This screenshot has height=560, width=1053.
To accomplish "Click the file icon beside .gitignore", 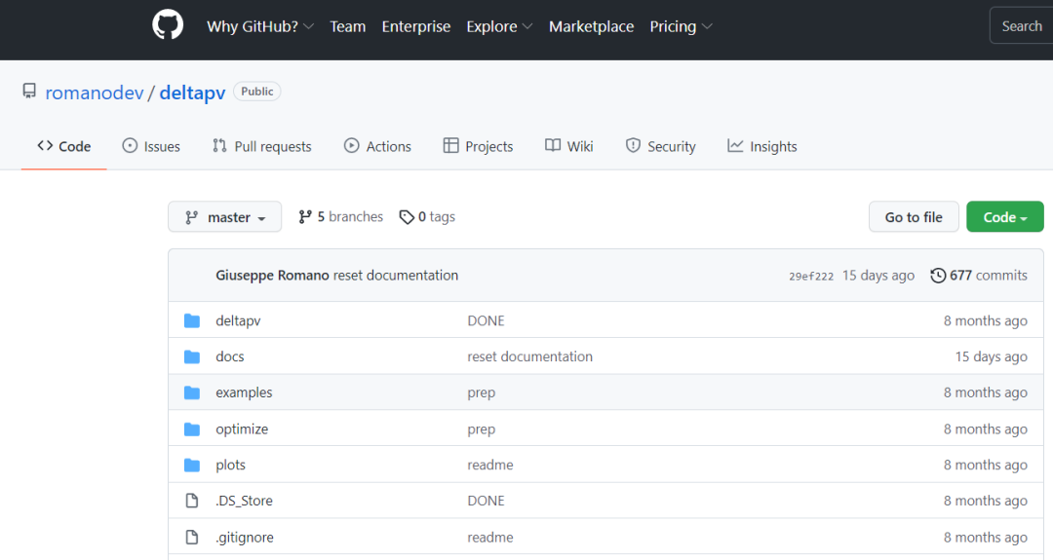I will click(x=192, y=537).
